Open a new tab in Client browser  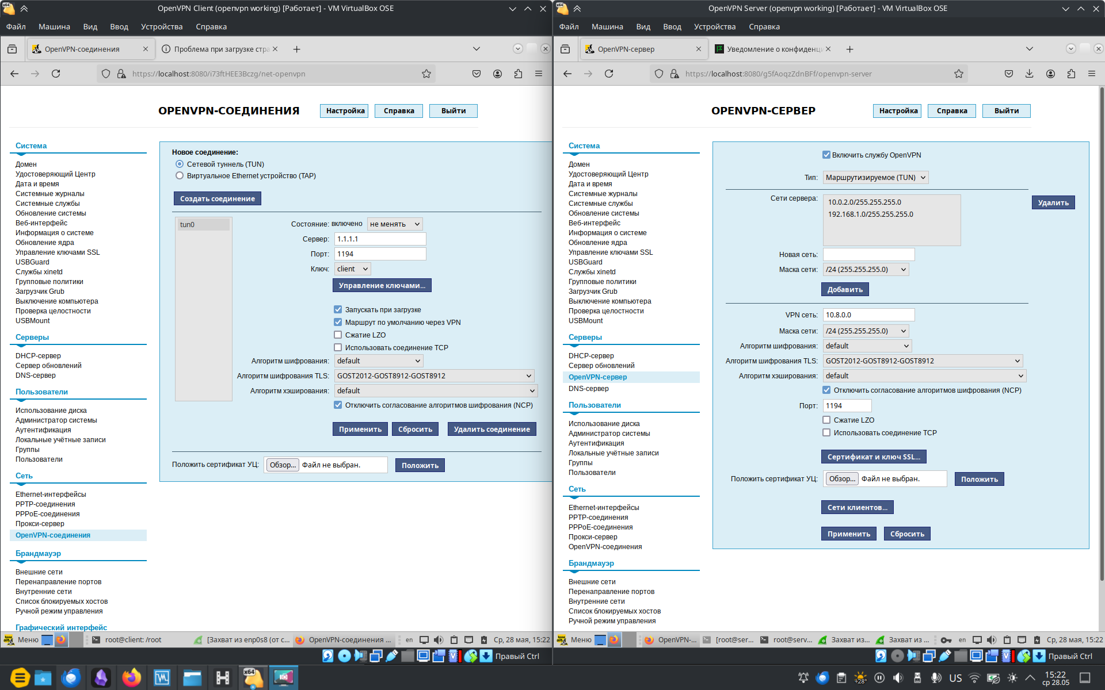coord(296,49)
